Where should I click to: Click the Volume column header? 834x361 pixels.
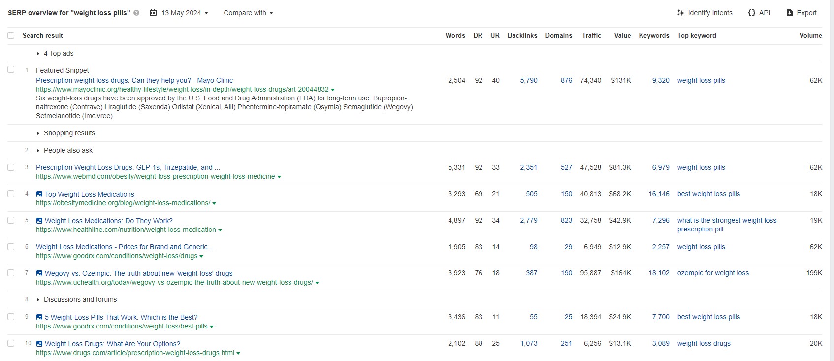point(810,35)
